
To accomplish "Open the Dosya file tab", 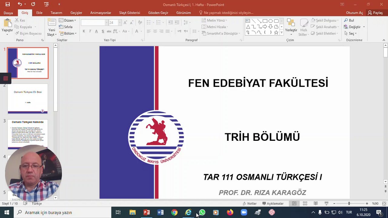I will click(8, 13).
